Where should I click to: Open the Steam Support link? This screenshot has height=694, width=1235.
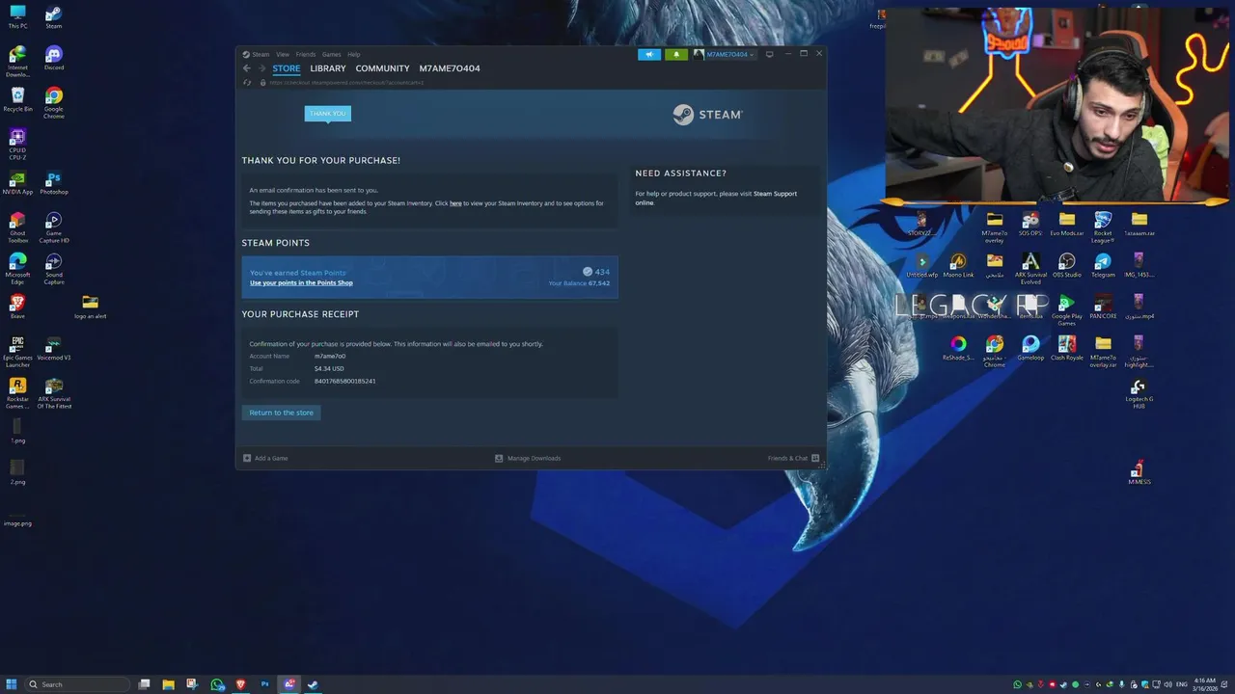[x=775, y=194]
